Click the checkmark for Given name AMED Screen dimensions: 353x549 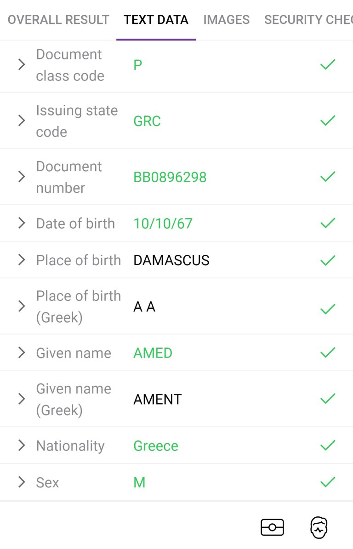[x=328, y=353]
